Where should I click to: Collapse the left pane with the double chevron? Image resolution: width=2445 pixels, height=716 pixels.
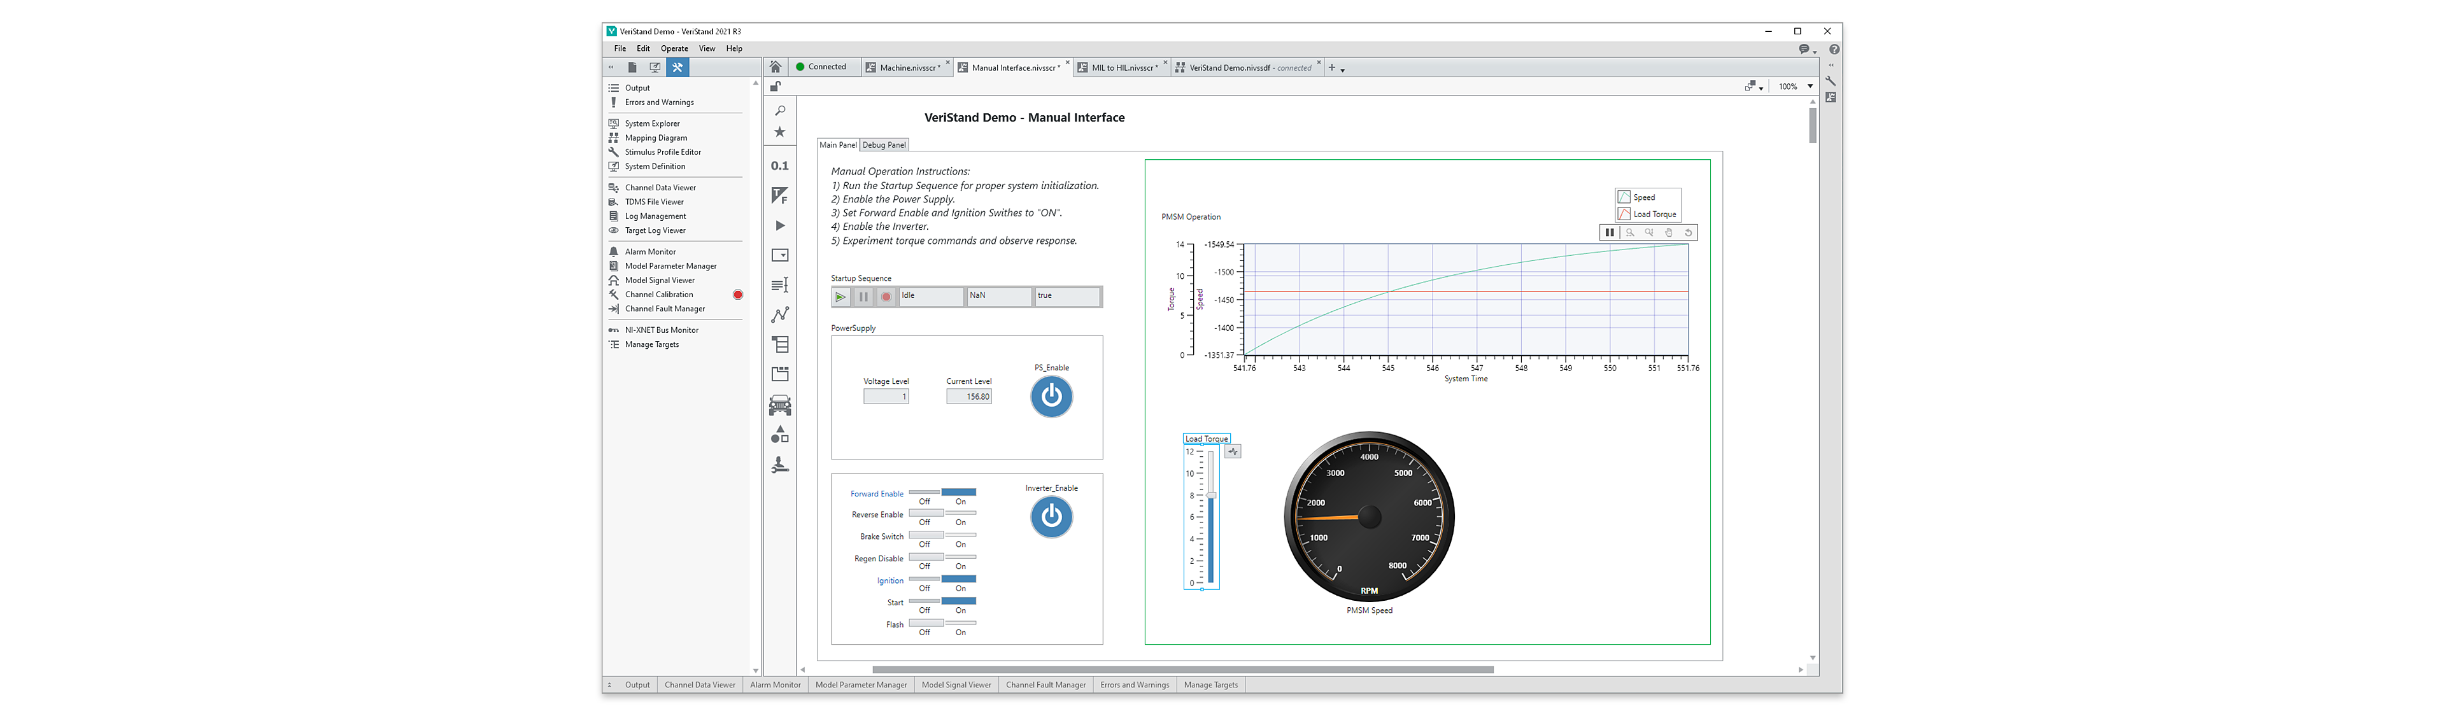[611, 67]
